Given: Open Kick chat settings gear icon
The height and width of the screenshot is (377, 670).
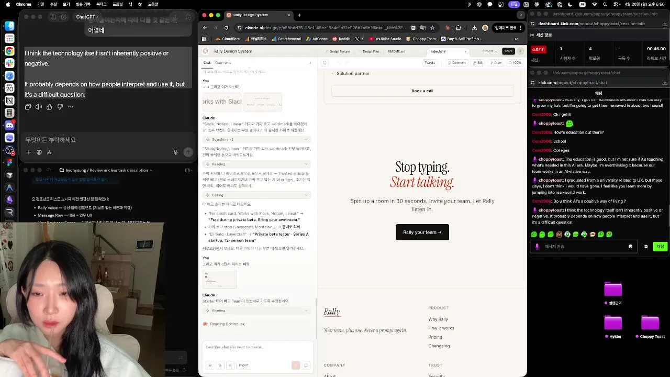Looking at the screenshot, I should tap(646, 247).
